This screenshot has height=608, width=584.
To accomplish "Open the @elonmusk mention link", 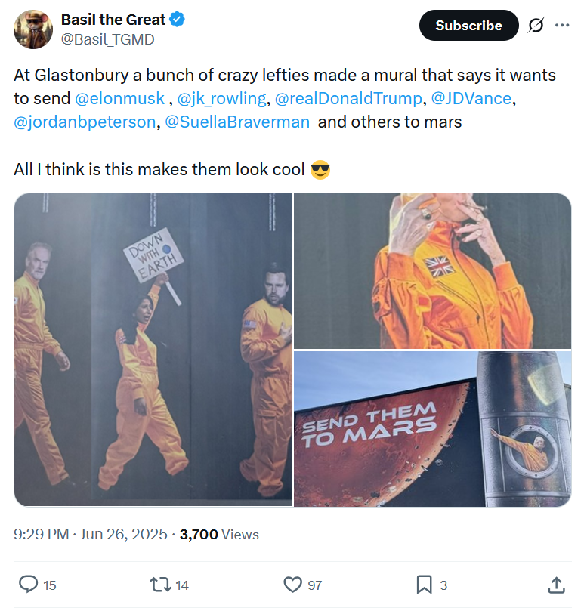I will pyautogui.click(x=119, y=98).
